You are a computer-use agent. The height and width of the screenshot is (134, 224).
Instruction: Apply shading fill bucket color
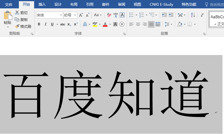(180, 24)
